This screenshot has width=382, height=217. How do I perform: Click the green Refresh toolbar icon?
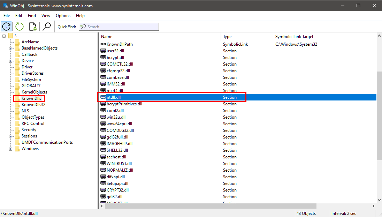tap(19, 27)
